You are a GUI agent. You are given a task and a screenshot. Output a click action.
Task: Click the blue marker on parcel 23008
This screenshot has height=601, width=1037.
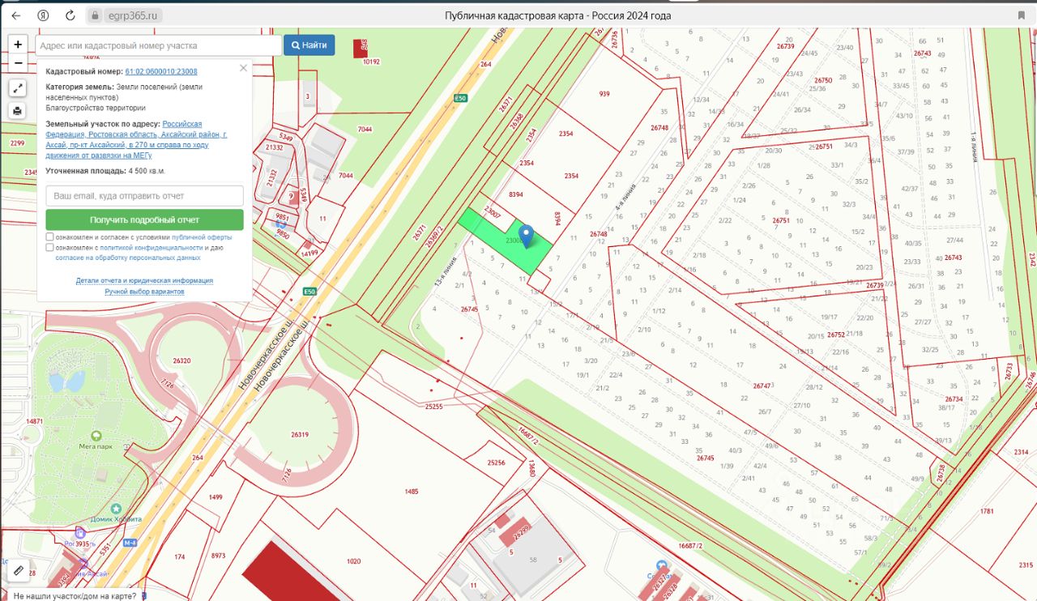coord(527,237)
